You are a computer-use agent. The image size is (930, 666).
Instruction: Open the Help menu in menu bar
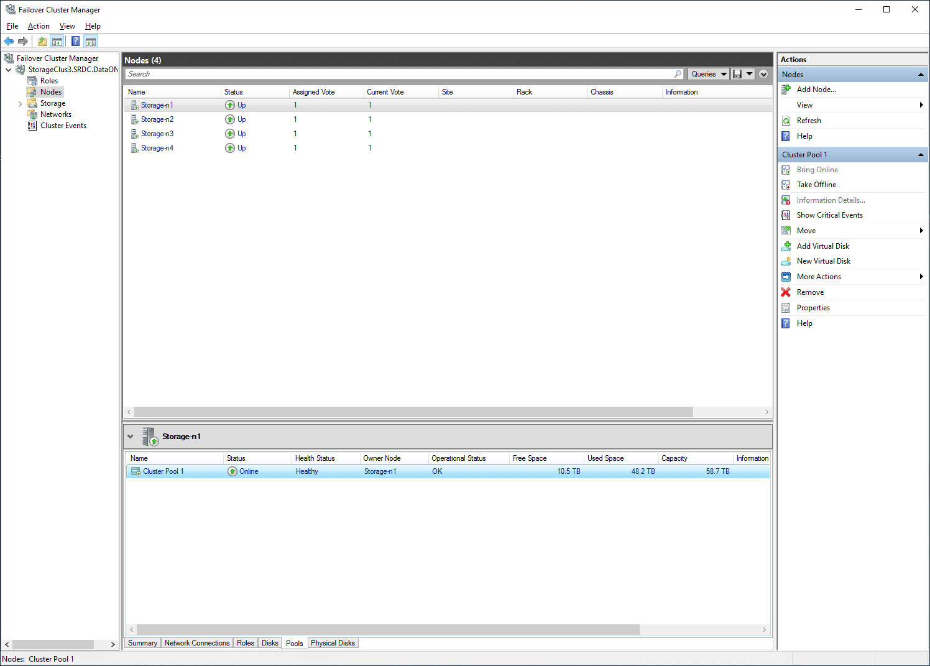[x=93, y=26]
